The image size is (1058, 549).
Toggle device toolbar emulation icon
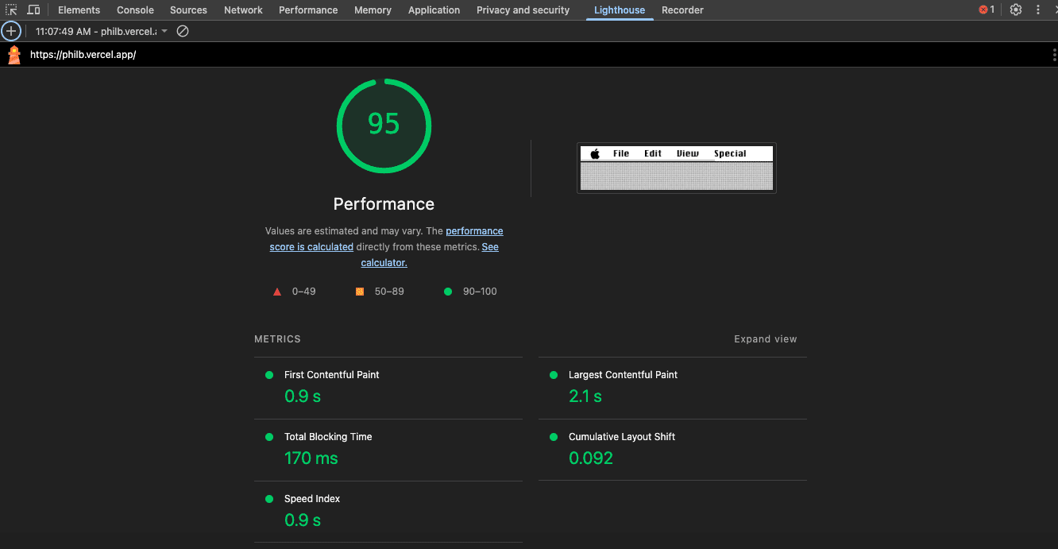[x=33, y=10]
